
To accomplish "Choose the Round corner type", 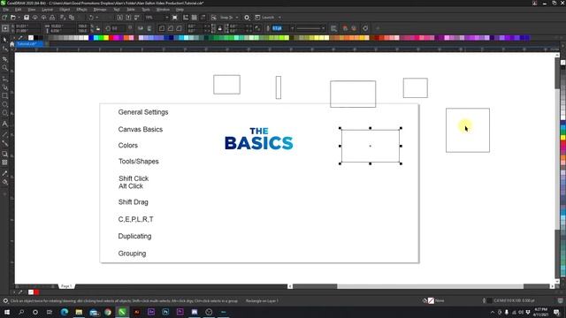I will pyautogui.click(x=162, y=28).
